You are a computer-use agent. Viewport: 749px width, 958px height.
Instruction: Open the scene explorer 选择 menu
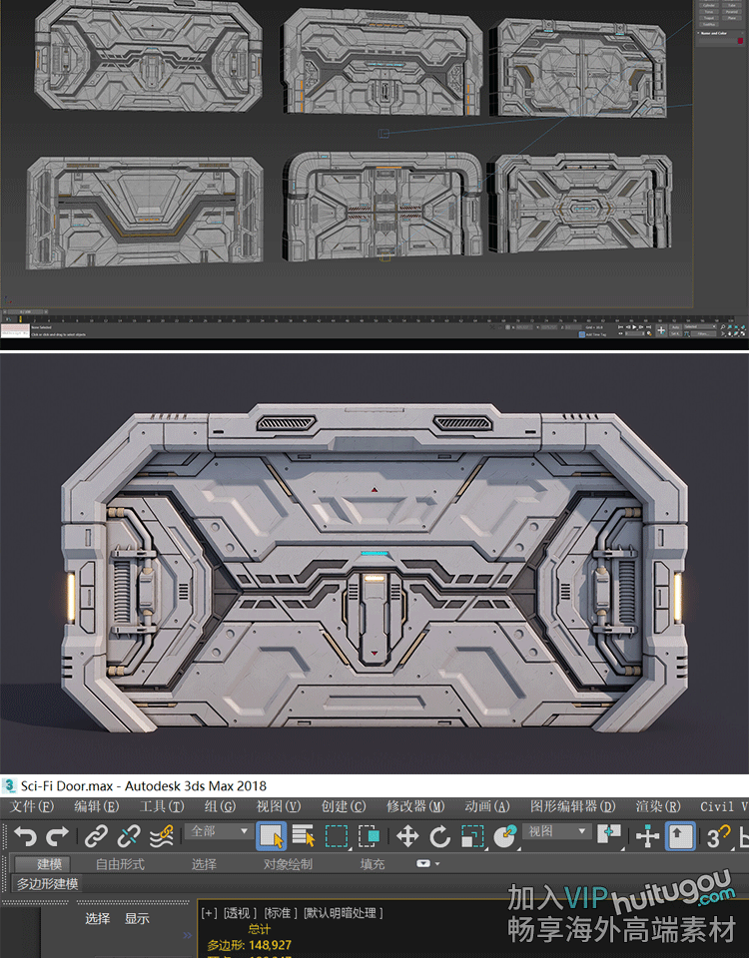click(x=97, y=918)
